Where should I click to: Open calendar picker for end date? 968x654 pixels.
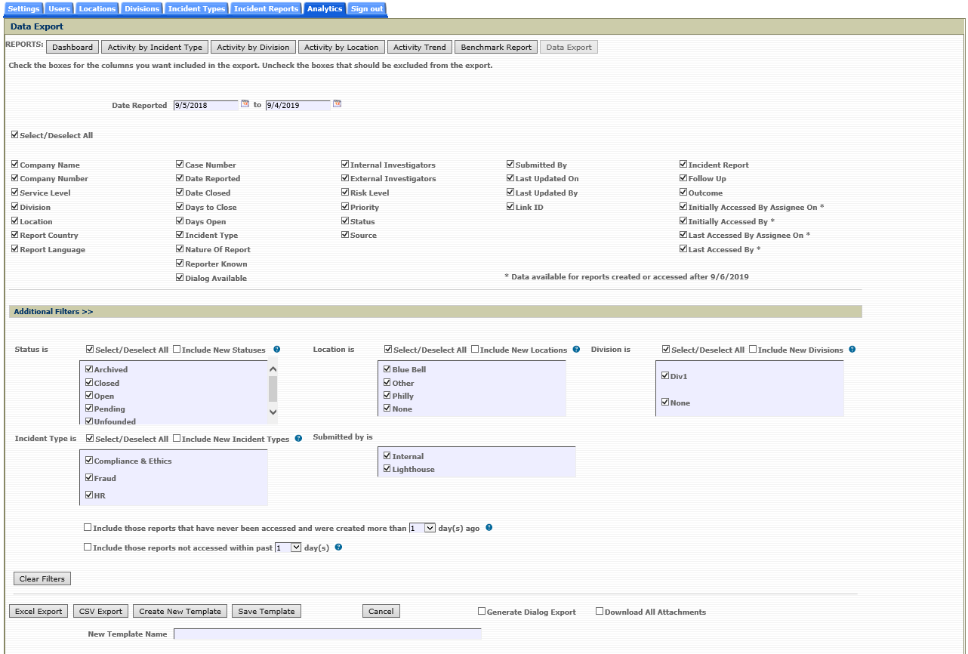[338, 104]
